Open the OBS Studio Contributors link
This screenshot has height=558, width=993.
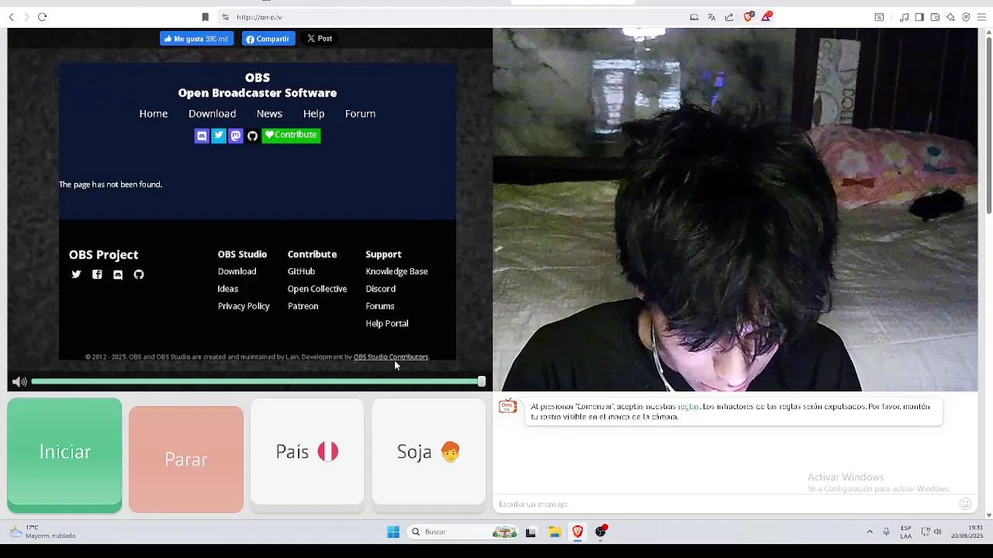391,356
